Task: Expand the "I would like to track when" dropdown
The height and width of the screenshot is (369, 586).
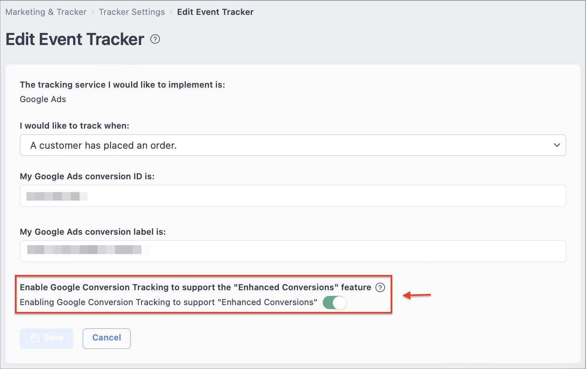Action: coord(293,145)
